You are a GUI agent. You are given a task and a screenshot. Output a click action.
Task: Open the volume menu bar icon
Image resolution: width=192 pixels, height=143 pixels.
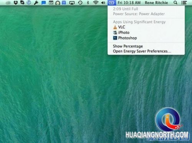(x=103, y=3)
